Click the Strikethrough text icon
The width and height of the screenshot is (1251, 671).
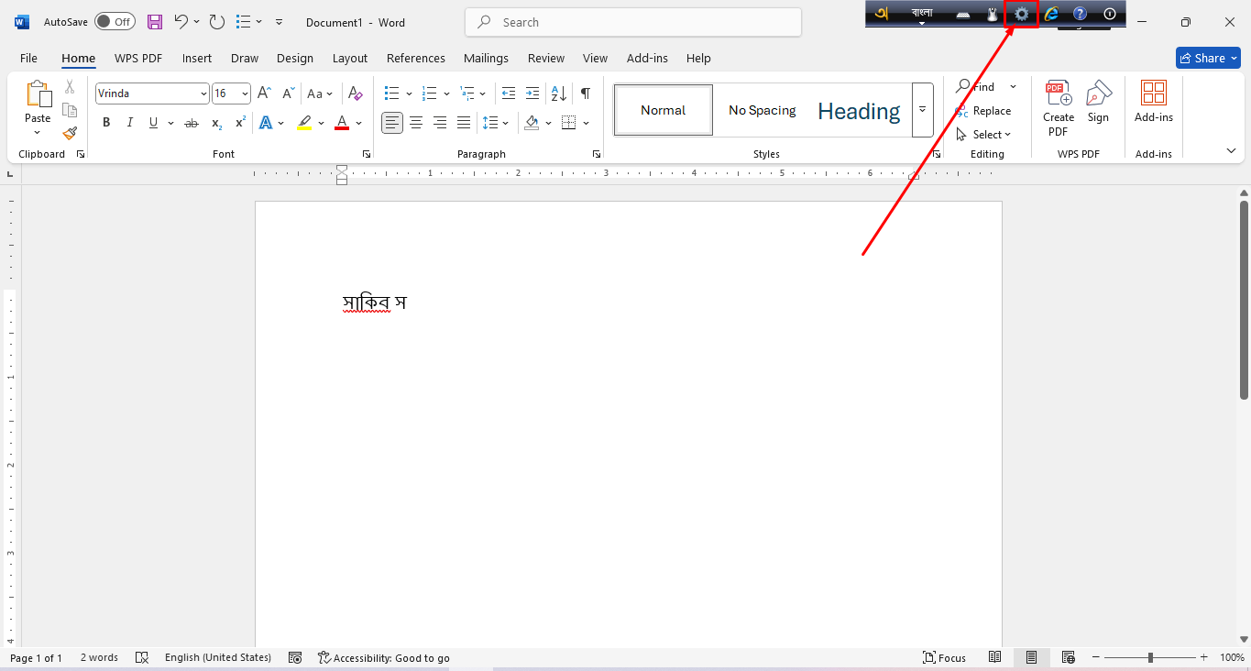tap(192, 123)
